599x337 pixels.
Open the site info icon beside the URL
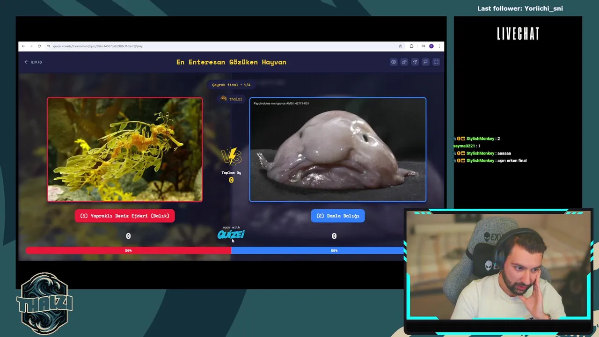(49, 46)
